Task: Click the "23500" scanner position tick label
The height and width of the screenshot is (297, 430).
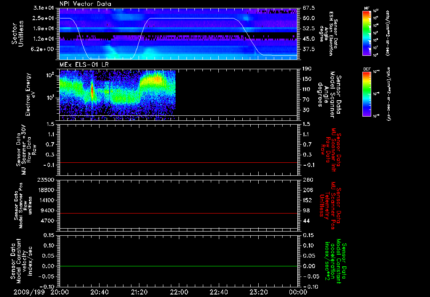Action: 46,180
